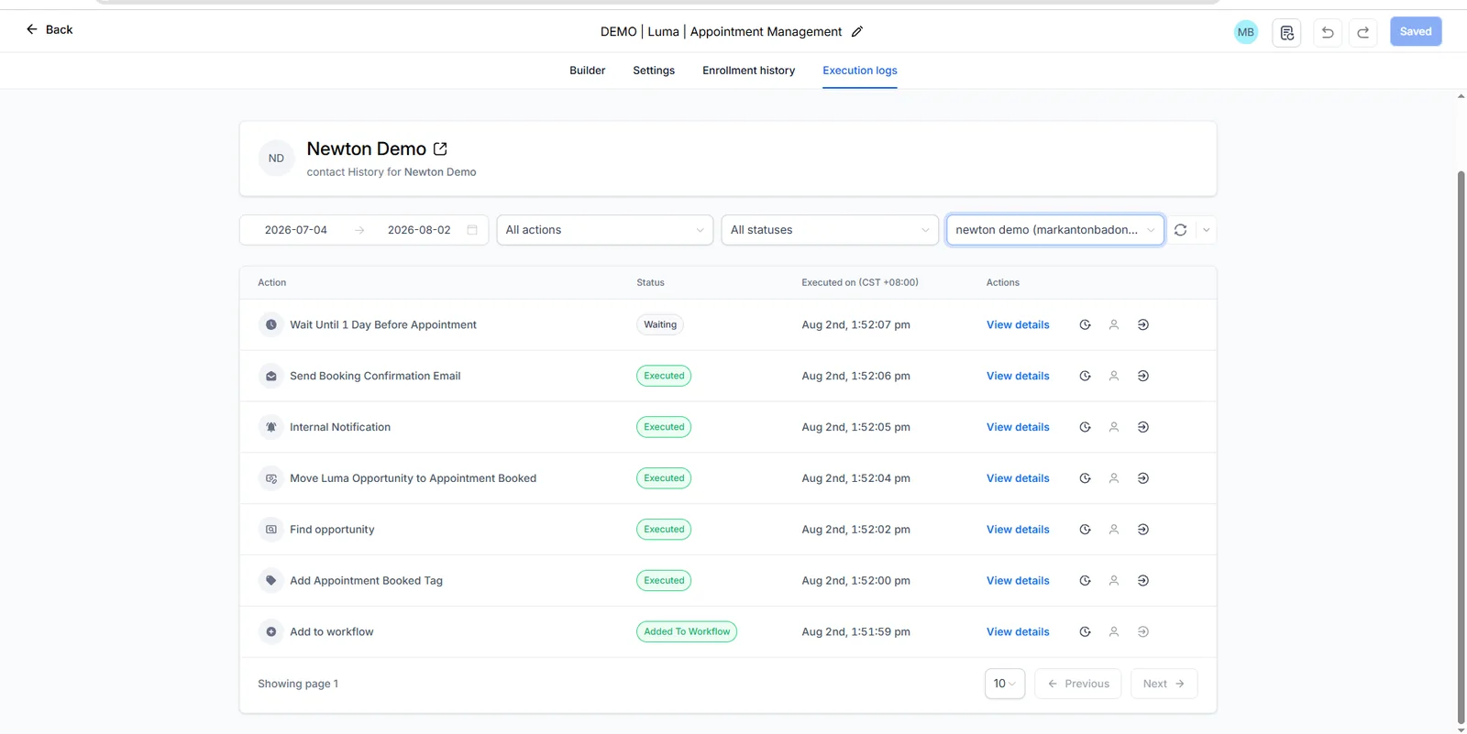View details for Find opportunity
Image resolution: width=1467 pixels, height=734 pixels.
(x=1018, y=530)
